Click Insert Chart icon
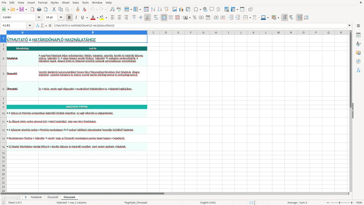The width and height of the screenshot is (364, 205). point(181,9)
